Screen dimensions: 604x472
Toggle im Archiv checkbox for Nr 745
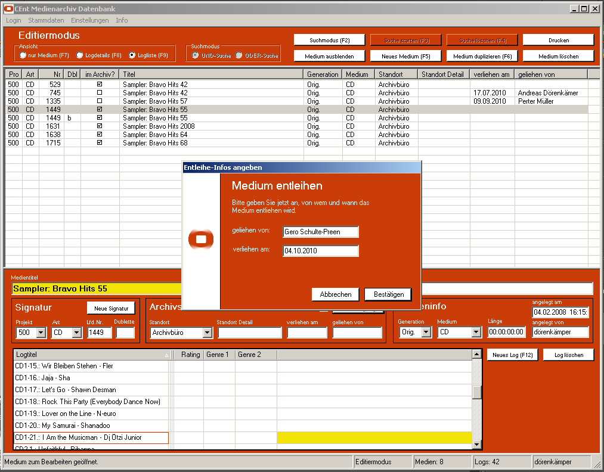point(100,93)
